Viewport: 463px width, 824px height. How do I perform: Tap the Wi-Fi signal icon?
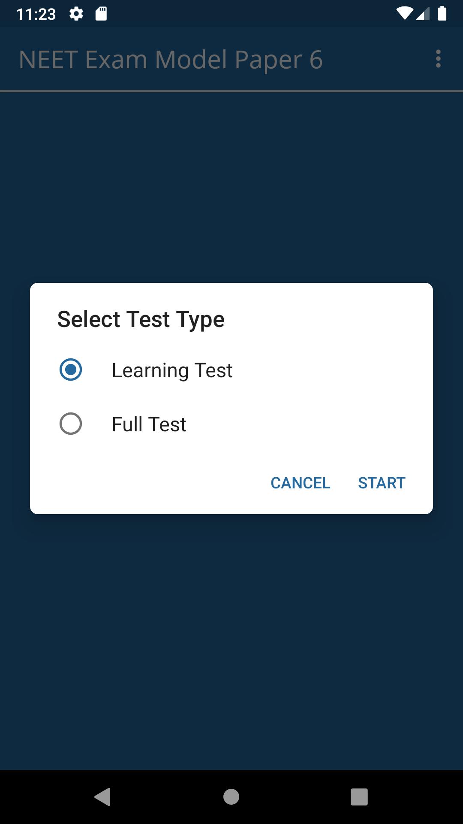tap(404, 14)
